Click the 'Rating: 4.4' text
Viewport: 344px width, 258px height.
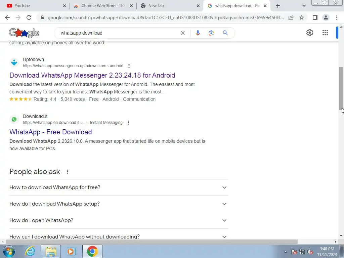click(45, 99)
